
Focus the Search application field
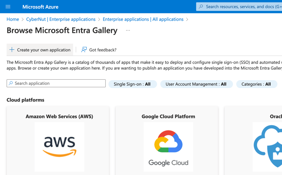tap(59, 83)
